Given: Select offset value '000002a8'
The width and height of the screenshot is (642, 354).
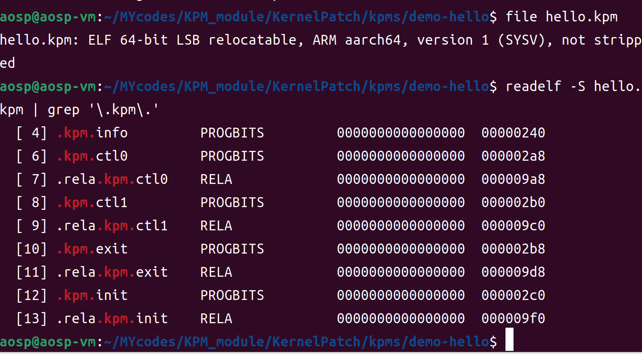Looking at the screenshot, I should (x=513, y=156).
